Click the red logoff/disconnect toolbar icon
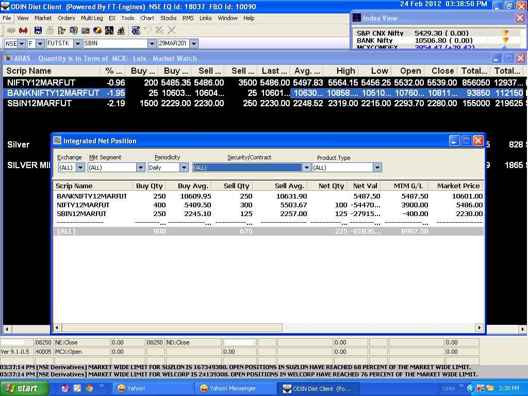 [x=23, y=30]
